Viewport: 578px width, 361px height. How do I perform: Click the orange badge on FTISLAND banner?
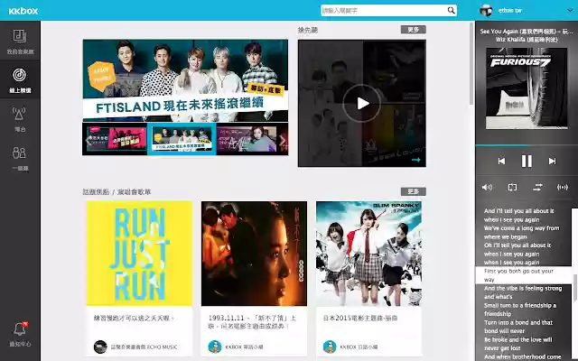pyautogui.click(x=102, y=76)
